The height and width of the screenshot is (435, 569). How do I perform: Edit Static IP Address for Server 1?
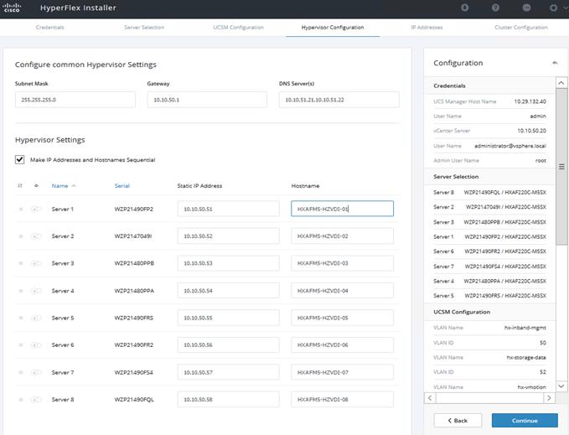tap(228, 209)
